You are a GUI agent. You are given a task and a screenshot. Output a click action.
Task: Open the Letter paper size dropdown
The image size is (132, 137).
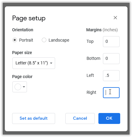click(34, 63)
